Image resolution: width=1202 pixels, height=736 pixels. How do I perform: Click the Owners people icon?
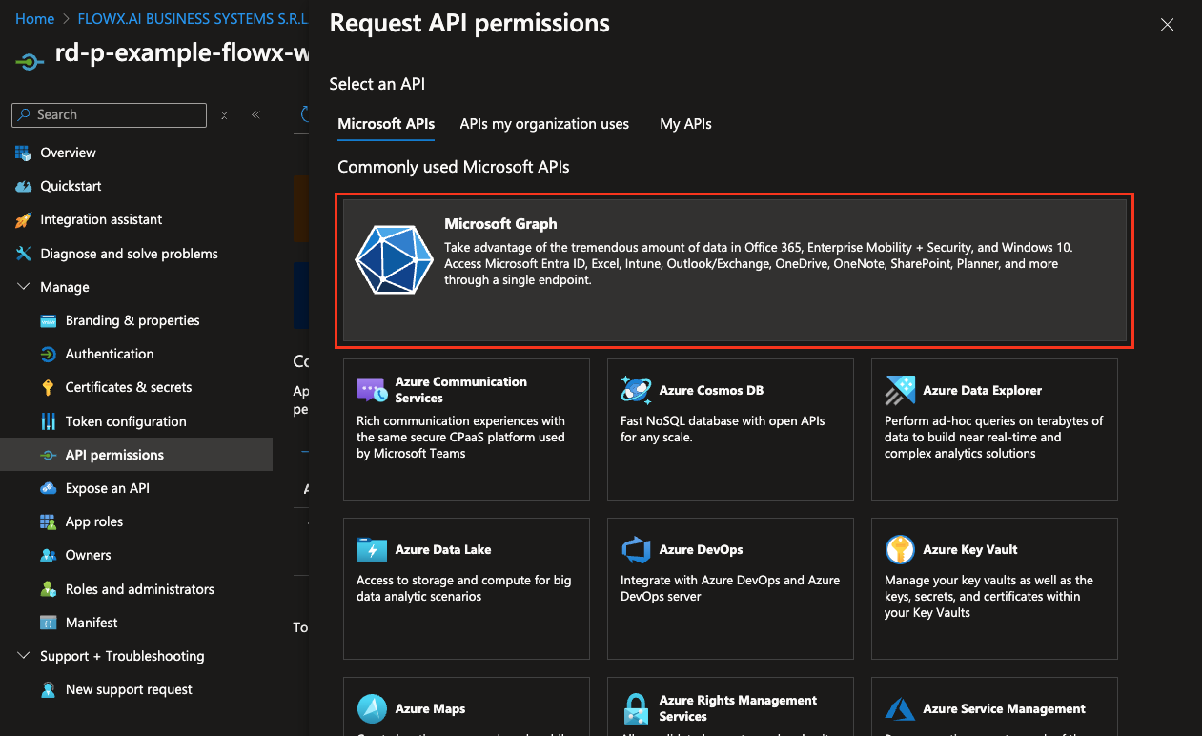pos(48,555)
